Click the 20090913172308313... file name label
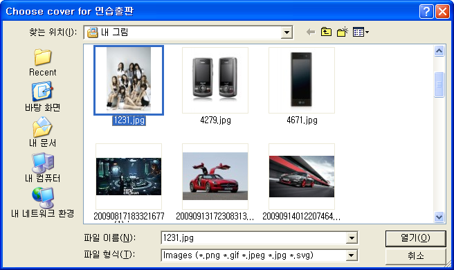This screenshot has height=270, width=454. tap(215, 216)
